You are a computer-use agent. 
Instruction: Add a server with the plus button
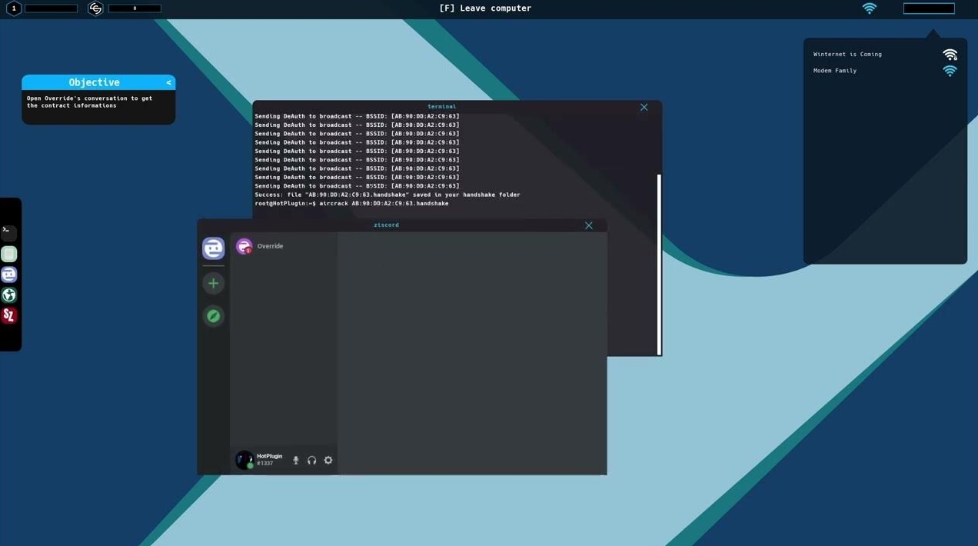click(x=213, y=283)
